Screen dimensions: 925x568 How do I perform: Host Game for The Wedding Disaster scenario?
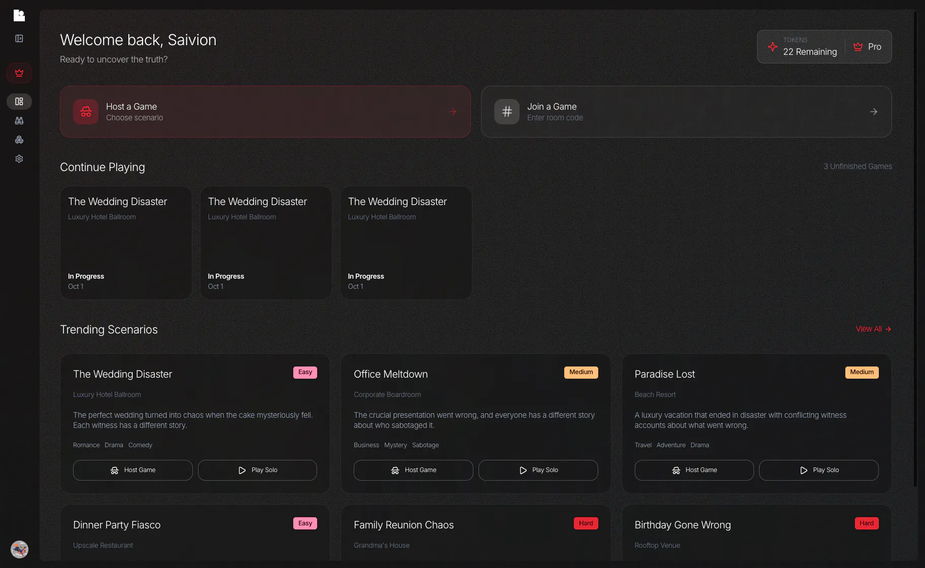pos(133,470)
